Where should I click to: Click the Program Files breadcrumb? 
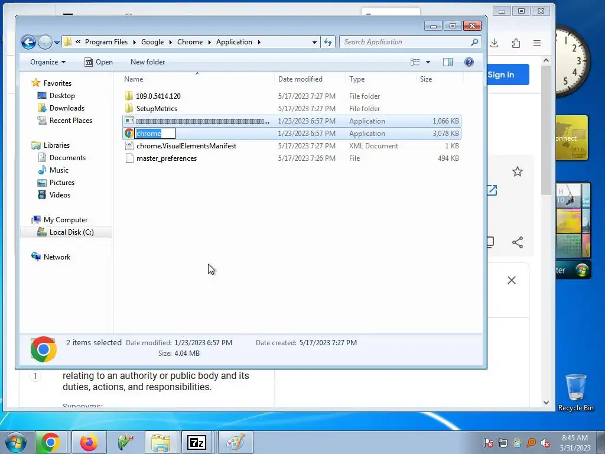tap(106, 42)
